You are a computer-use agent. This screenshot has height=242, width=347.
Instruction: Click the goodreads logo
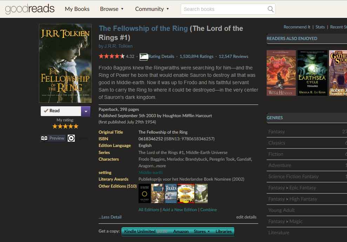29,9
